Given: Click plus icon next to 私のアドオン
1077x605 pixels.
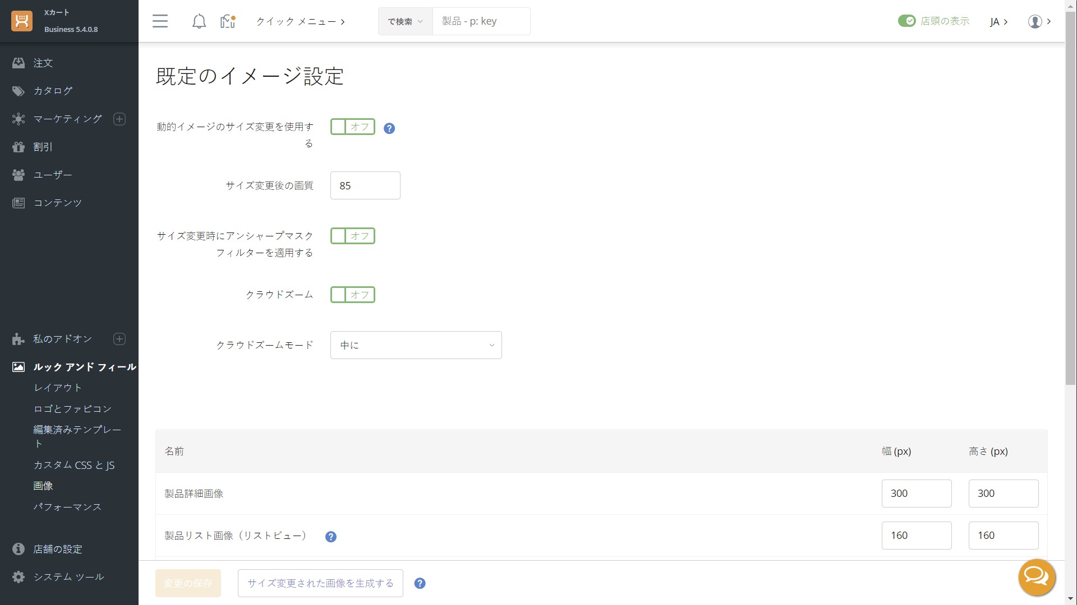Looking at the screenshot, I should (x=119, y=339).
